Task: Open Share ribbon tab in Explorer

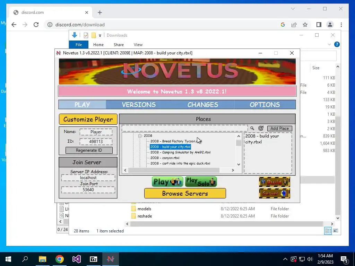Action: [x=119, y=45]
